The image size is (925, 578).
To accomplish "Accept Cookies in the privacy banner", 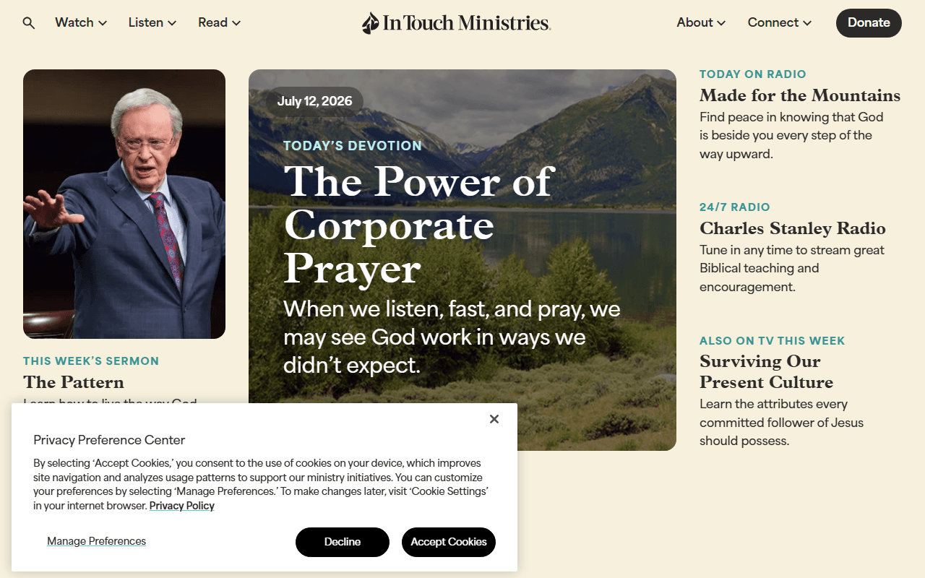I will 449,542.
